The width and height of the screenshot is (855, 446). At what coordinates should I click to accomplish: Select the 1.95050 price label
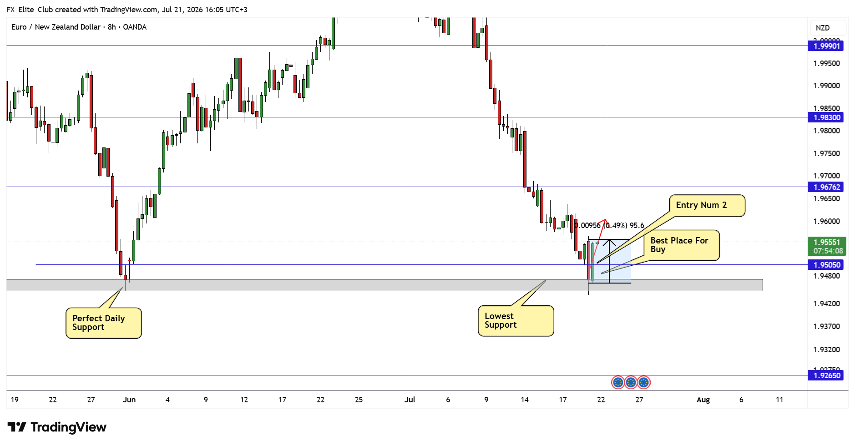click(826, 265)
